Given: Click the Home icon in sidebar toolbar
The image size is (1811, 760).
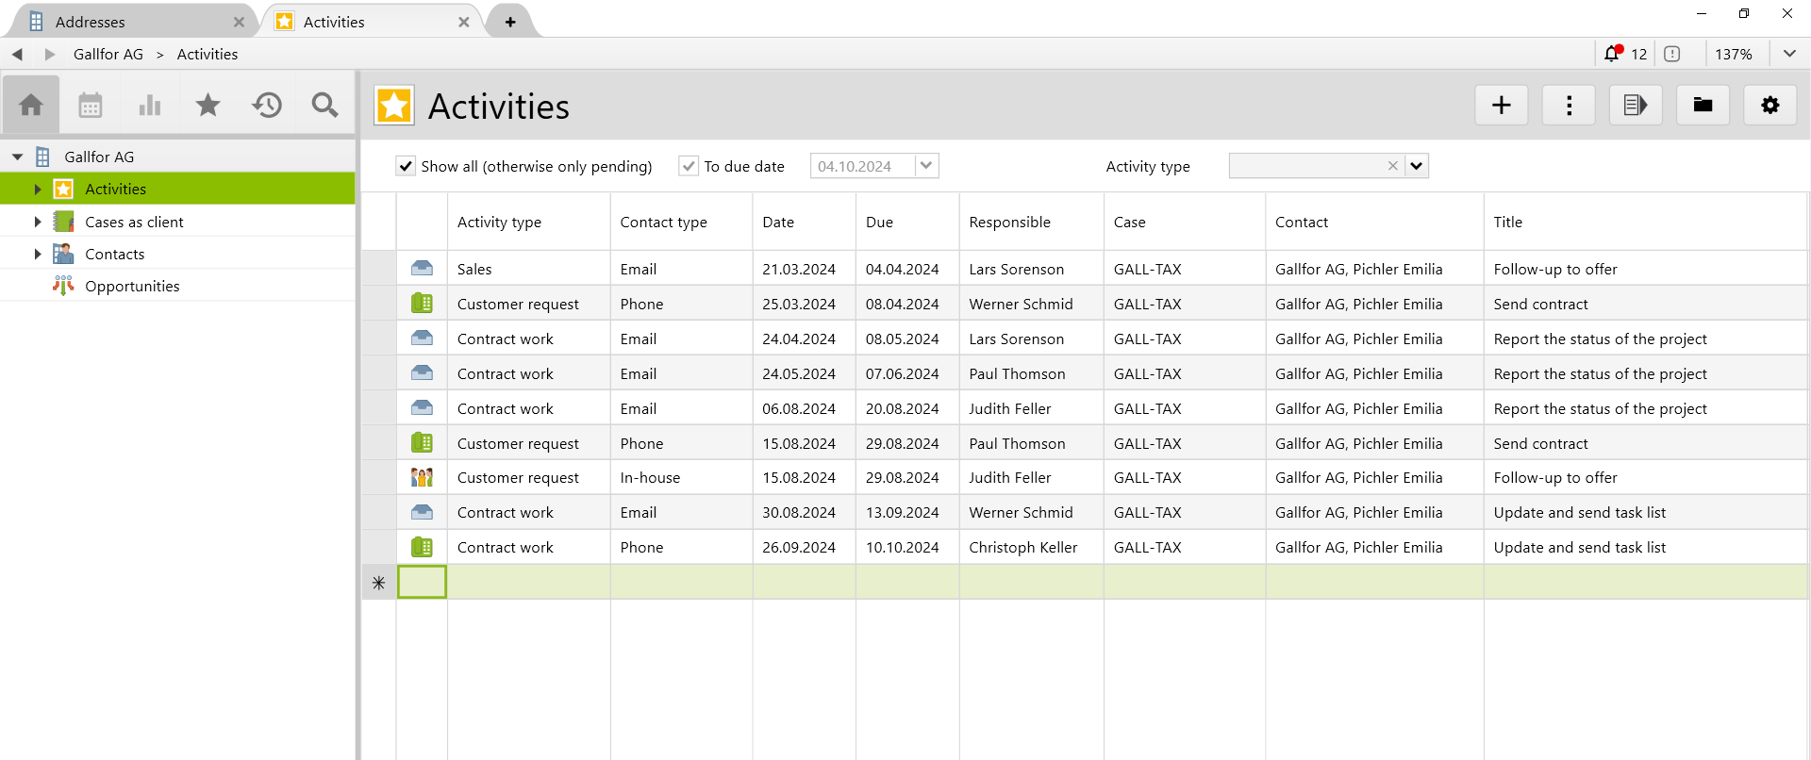Looking at the screenshot, I should coord(31,105).
